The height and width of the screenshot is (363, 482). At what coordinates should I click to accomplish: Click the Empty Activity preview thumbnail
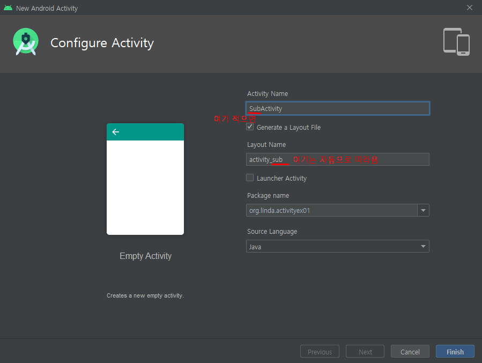[145, 179]
